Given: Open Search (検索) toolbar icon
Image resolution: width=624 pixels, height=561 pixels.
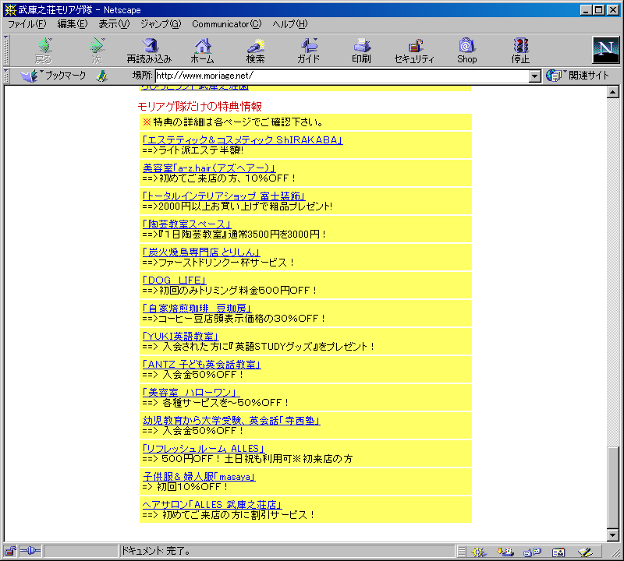Looking at the screenshot, I should point(256,51).
